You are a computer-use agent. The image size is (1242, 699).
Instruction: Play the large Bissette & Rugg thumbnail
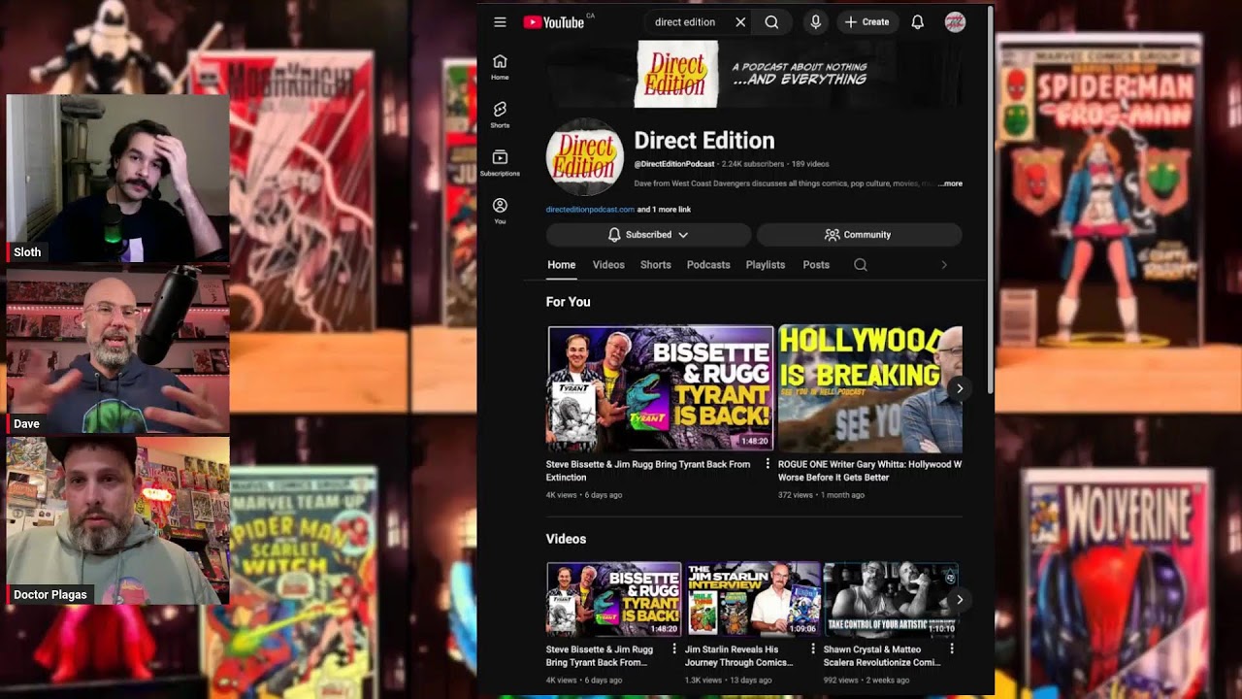coord(660,388)
